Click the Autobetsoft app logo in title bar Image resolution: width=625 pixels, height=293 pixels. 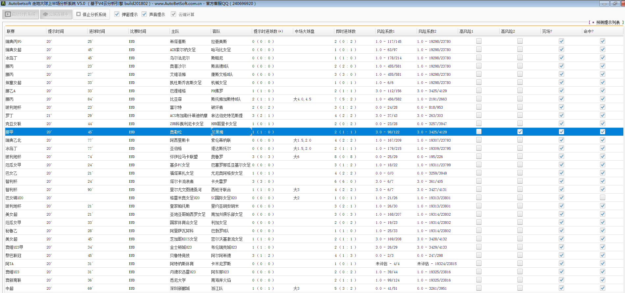(x=3, y=3)
